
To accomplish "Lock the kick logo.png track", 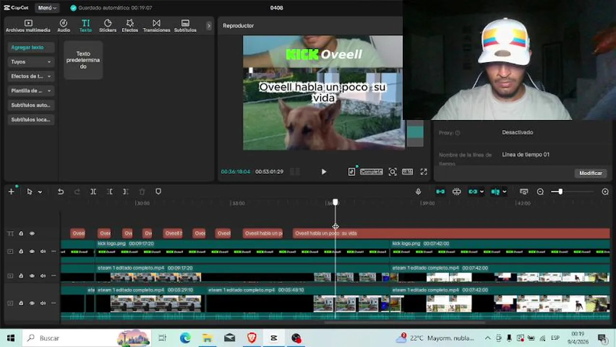I will pyautogui.click(x=21, y=252).
